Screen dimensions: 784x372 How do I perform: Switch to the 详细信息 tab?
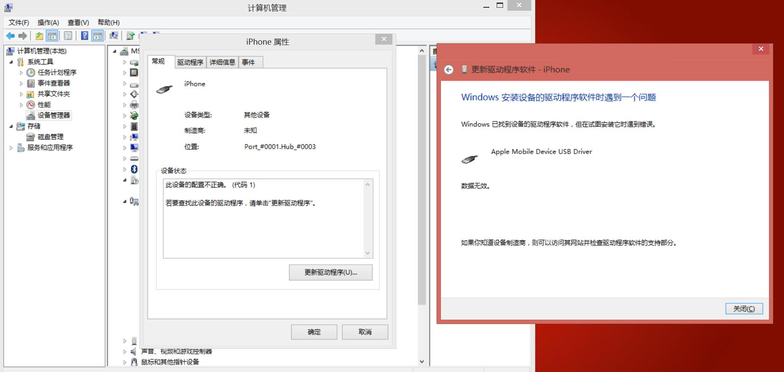point(222,62)
